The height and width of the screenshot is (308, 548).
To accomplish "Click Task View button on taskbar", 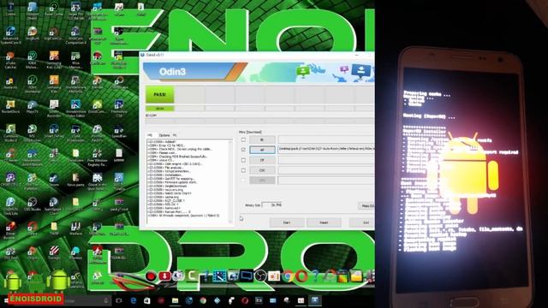I will (x=119, y=300).
